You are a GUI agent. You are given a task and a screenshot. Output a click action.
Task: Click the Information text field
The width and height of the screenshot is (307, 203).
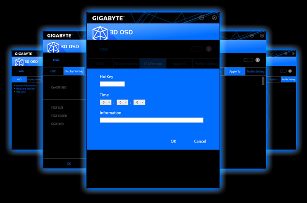click(152, 120)
